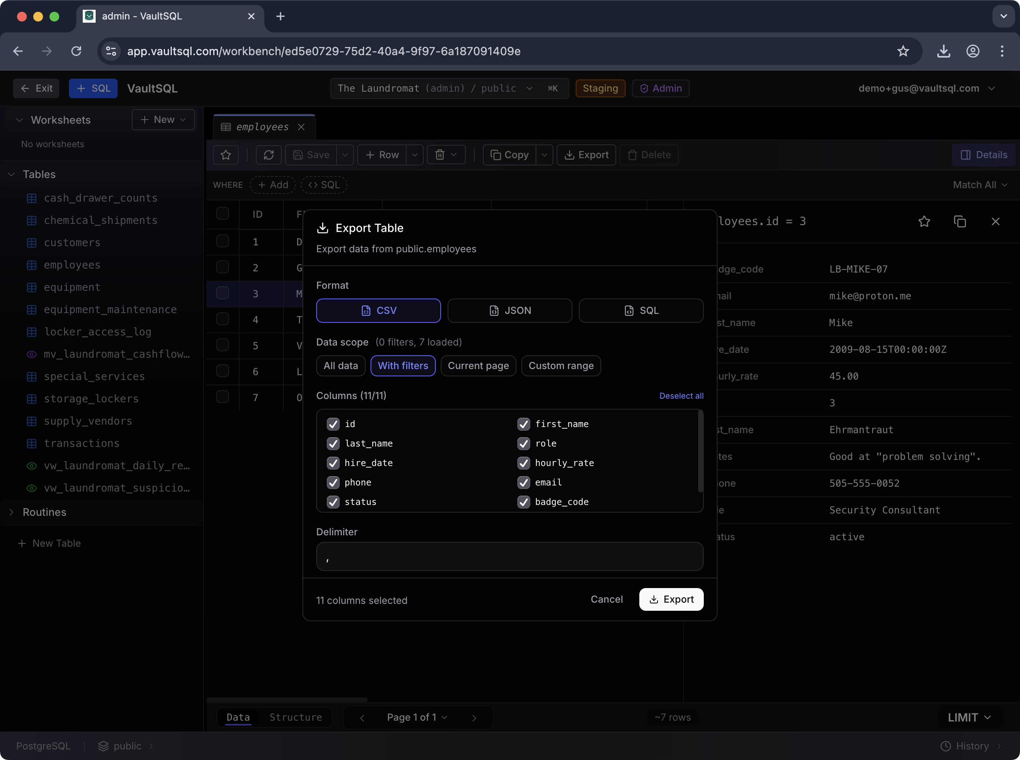This screenshot has height=760, width=1020.
Task: Click Cancel in Export Table dialog
Action: [606, 599]
